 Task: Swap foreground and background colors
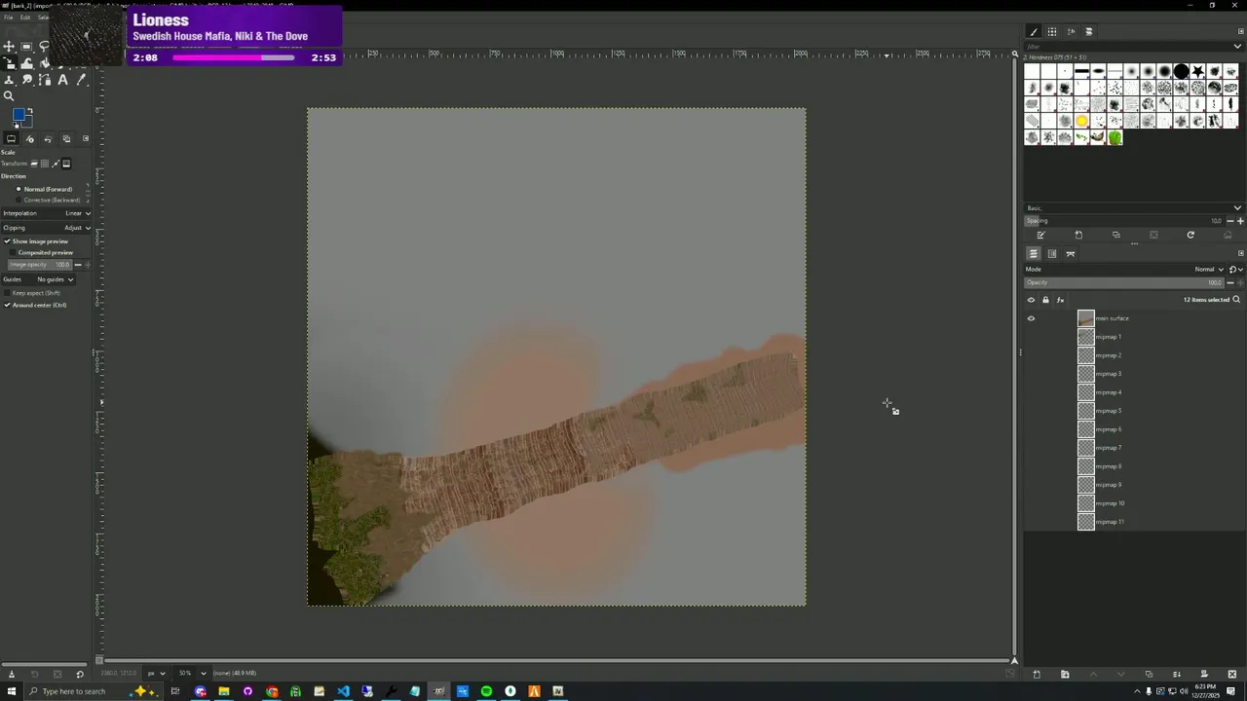pos(29,111)
